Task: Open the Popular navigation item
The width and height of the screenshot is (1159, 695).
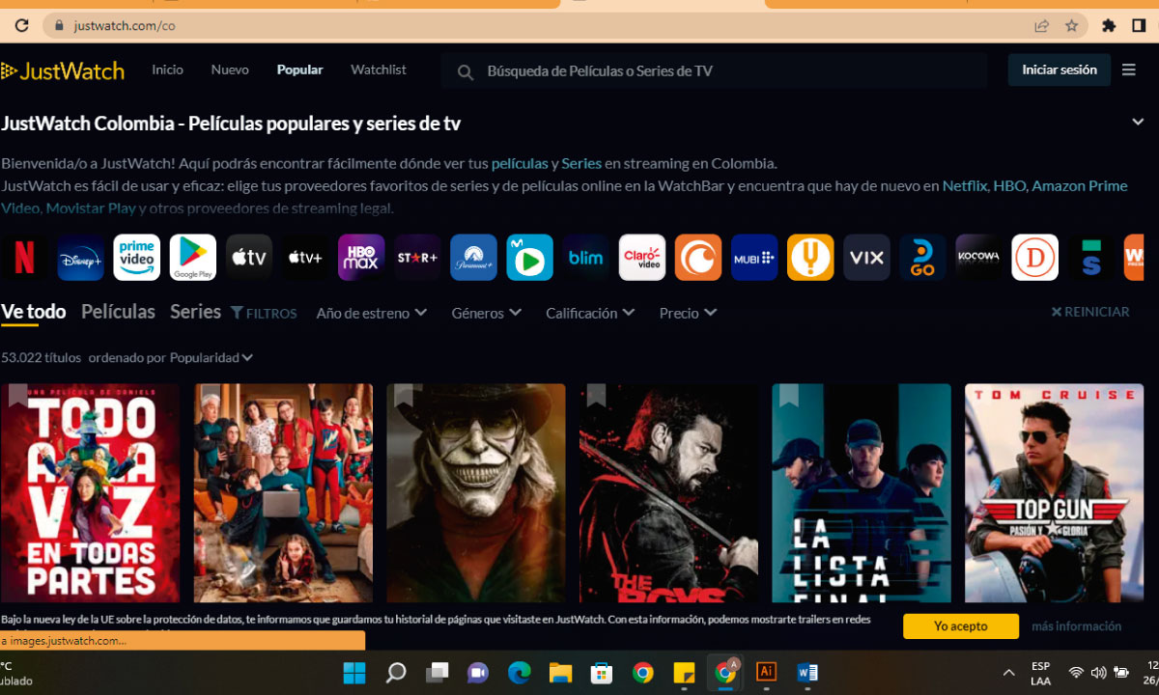Action: (x=299, y=69)
